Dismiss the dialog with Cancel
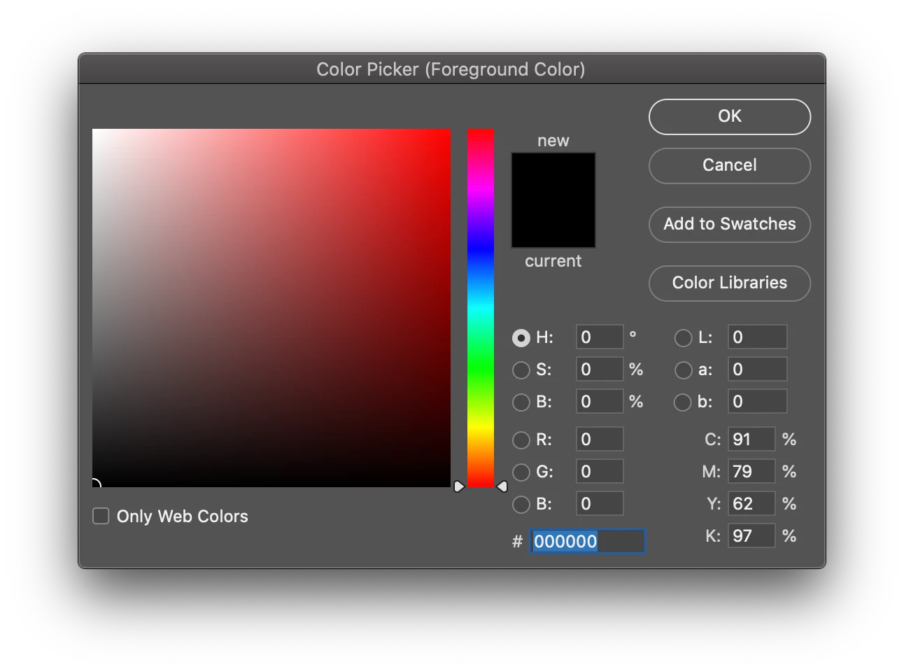904x672 pixels. pyautogui.click(x=729, y=165)
